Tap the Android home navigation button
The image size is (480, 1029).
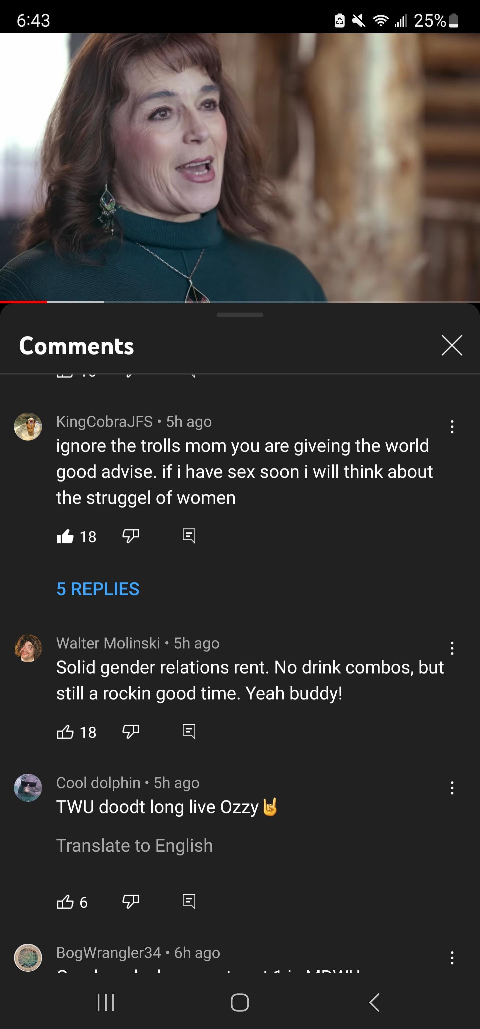pos(240,1002)
